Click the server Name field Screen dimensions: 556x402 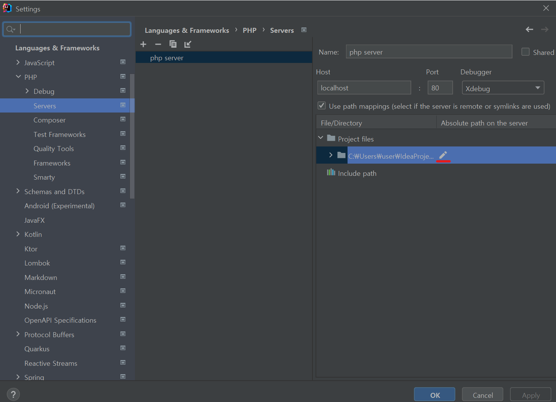coord(429,52)
